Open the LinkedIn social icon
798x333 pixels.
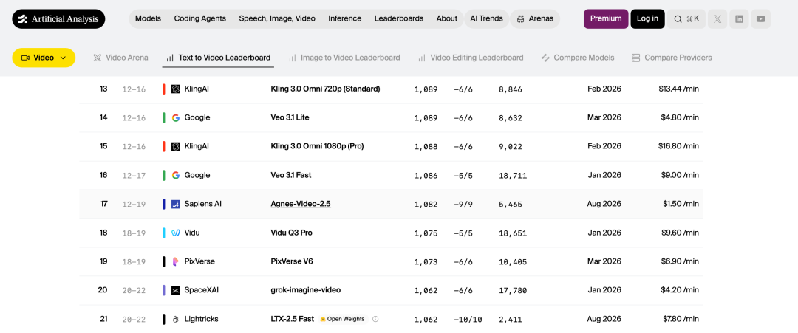tap(739, 18)
